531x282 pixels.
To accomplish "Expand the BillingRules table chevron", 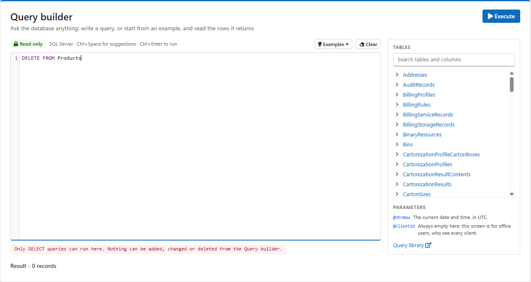I will pyautogui.click(x=397, y=105).
